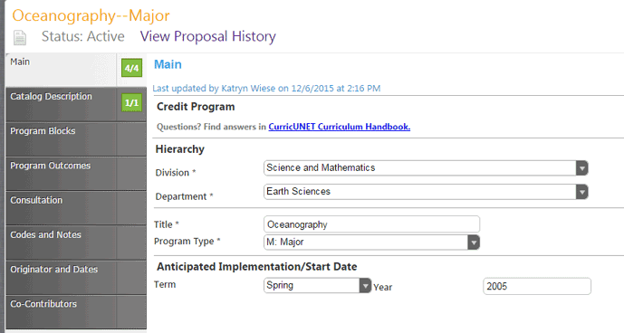Screen dimensions: 624x333
Task: Select the Main sidebar tab
Action: pyautogui.click(x=62, y=70)
